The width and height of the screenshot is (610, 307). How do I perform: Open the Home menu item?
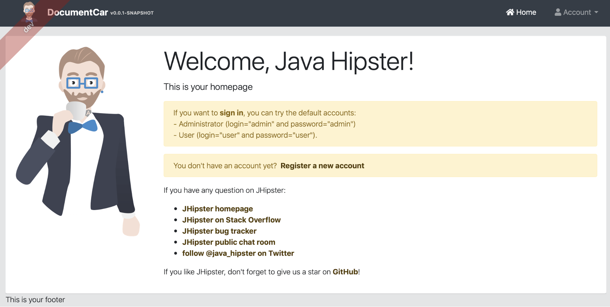521,12
